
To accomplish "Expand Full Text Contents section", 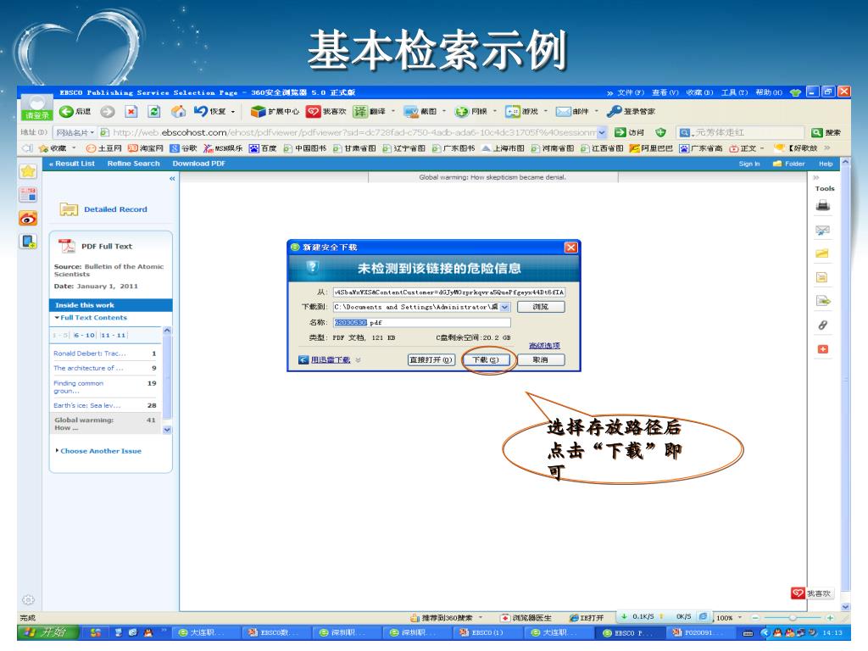I will click(91, 318).
